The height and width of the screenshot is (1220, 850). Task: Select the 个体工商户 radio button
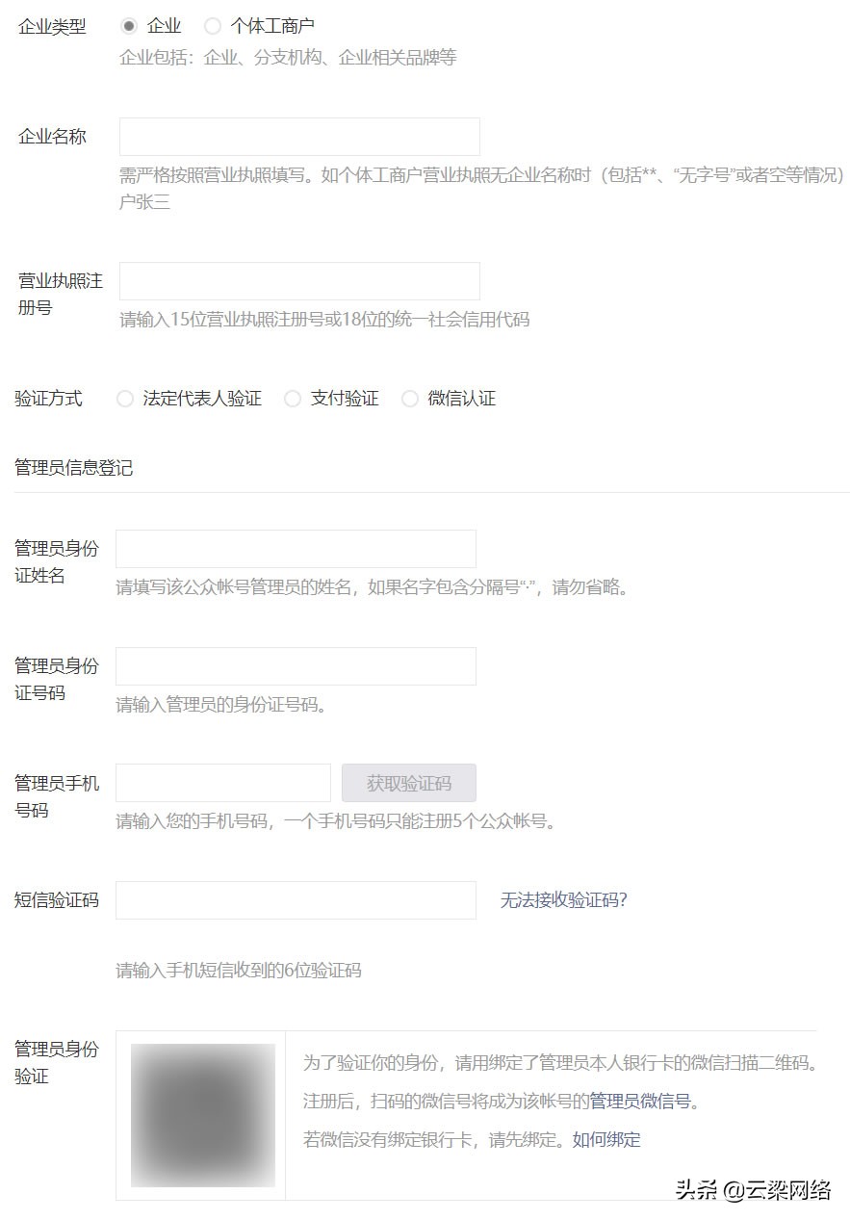[213, 26]
